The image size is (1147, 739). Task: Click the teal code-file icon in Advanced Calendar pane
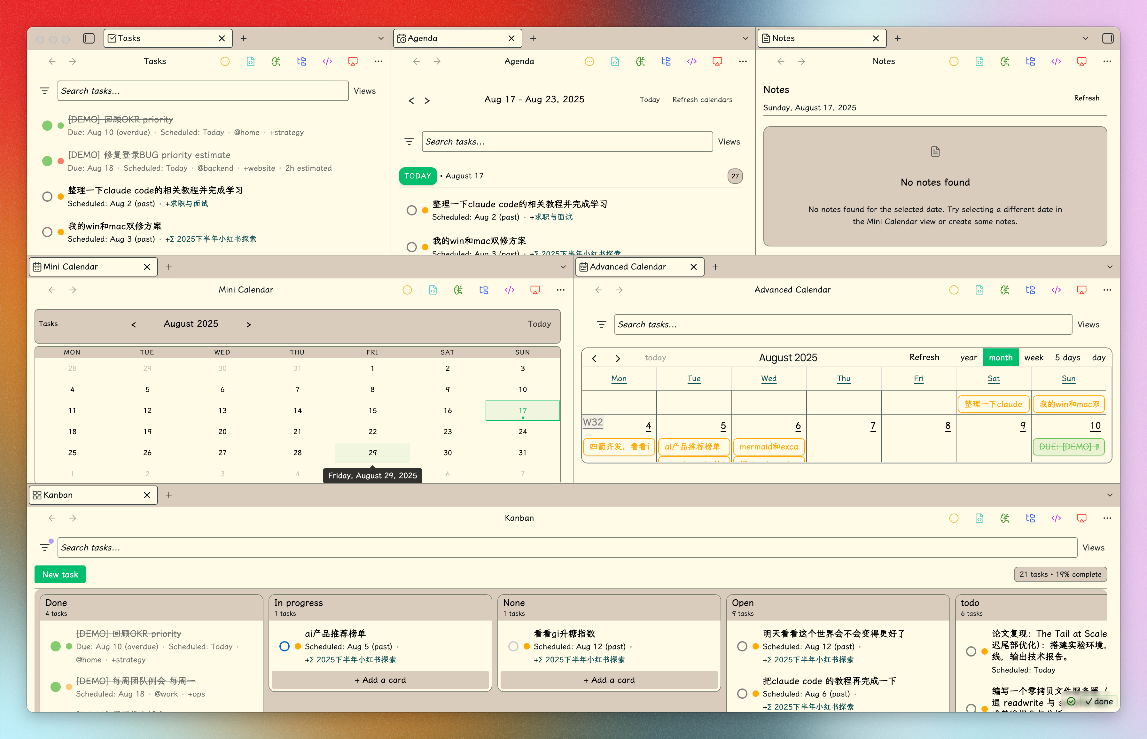pyautogui.click(x=979, y=290)
